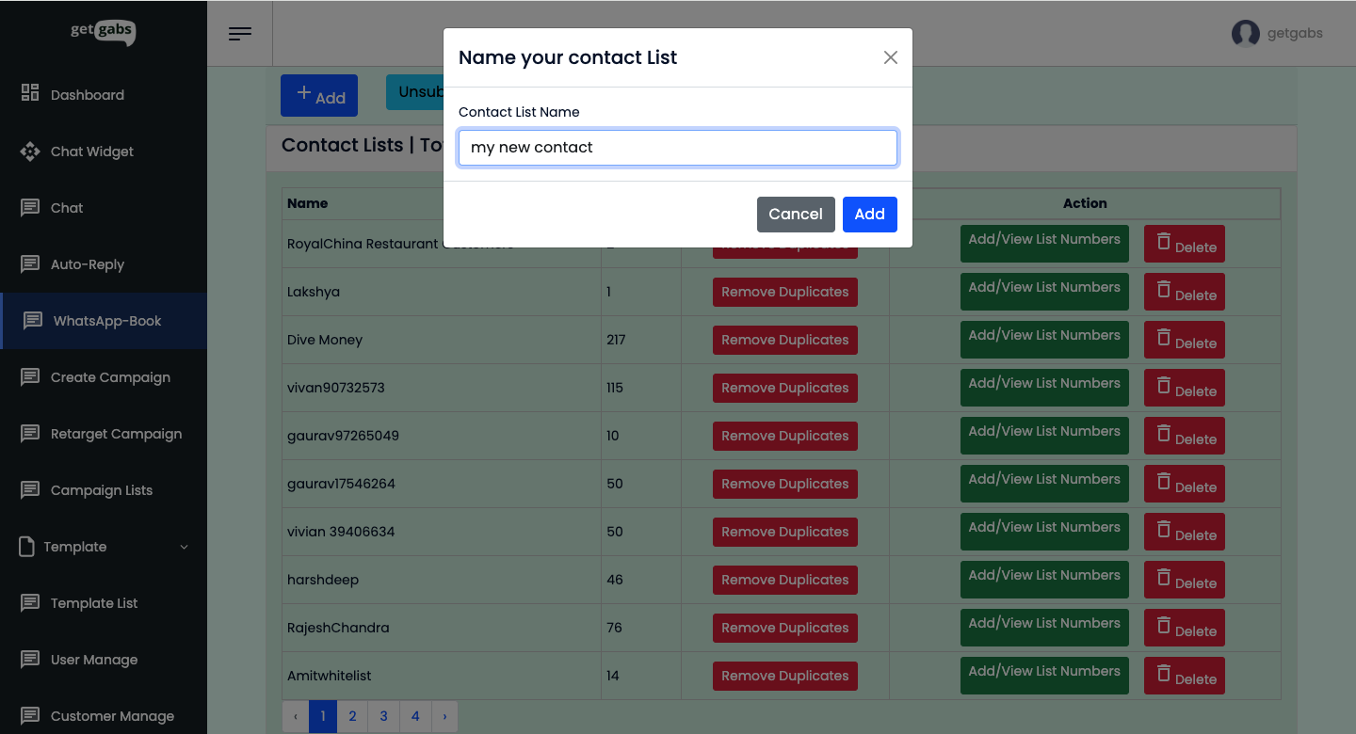Image resolution: width=1356 pixels, height=734 pixels.
Task: Remove duplicates from Dive Money list
Action: [784, 340]
